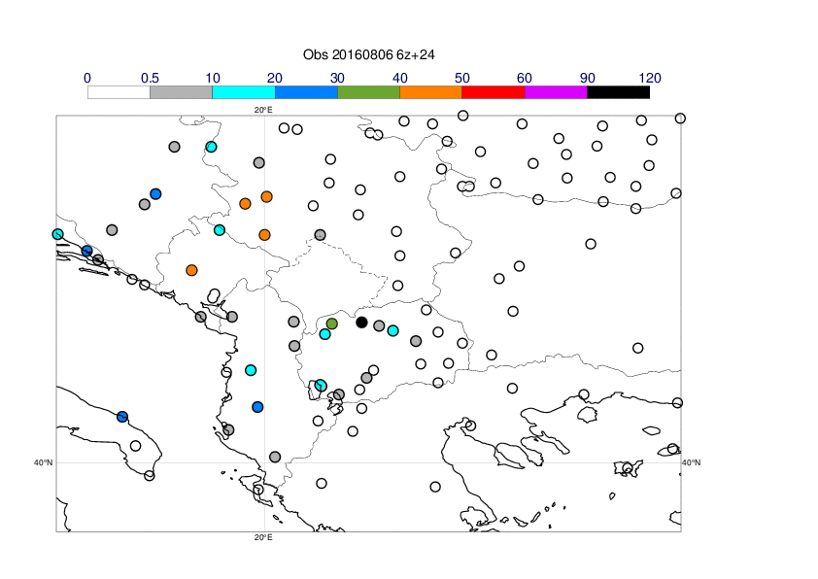The image size is (818, 579).
Task: Click the legend value "50"
Action: (462, 79)
